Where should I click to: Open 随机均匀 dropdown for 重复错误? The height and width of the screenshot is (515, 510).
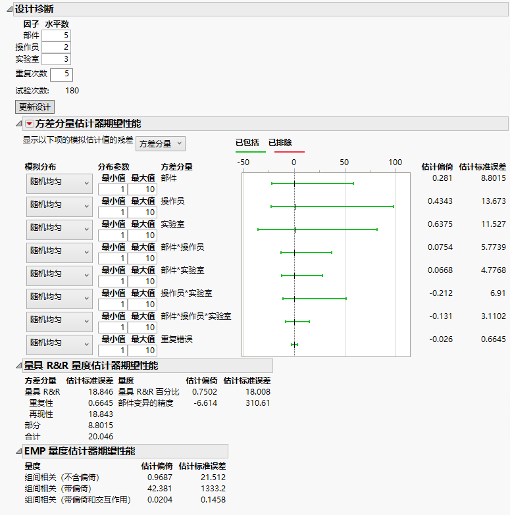click(x=59, y=345)
